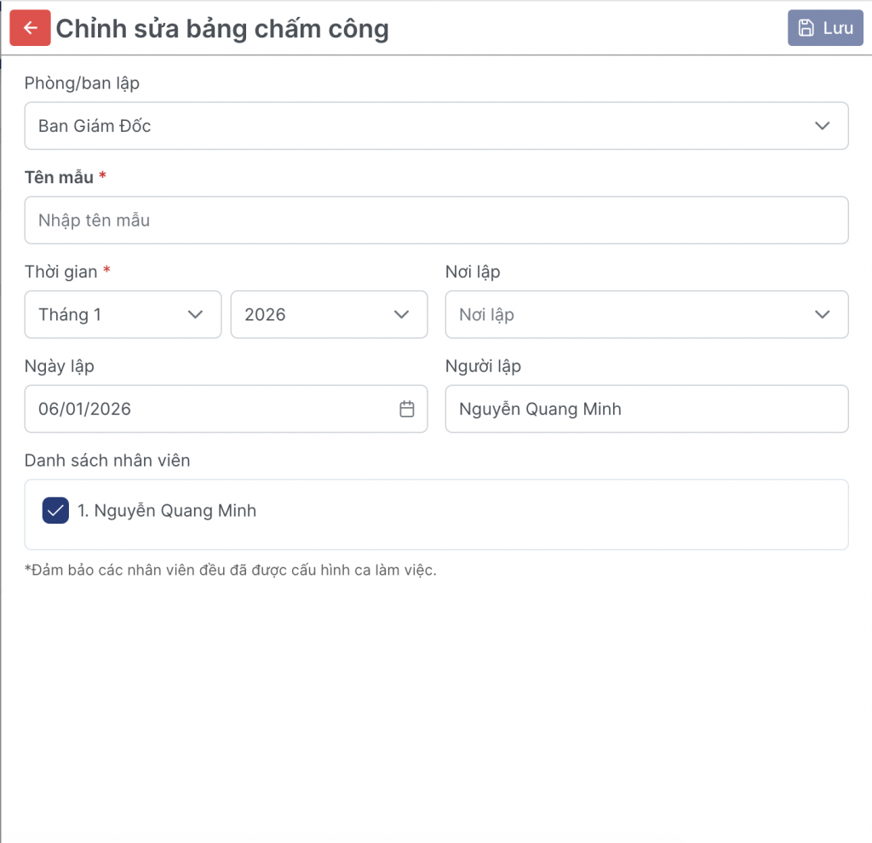Uncheck the Nguyễn Quang Minh employee checkbox
Screen dimensions: 872x843
(55, 511)
